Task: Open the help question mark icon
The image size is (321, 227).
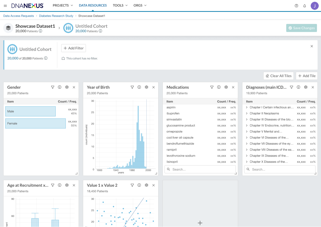Action: point(296,6)
